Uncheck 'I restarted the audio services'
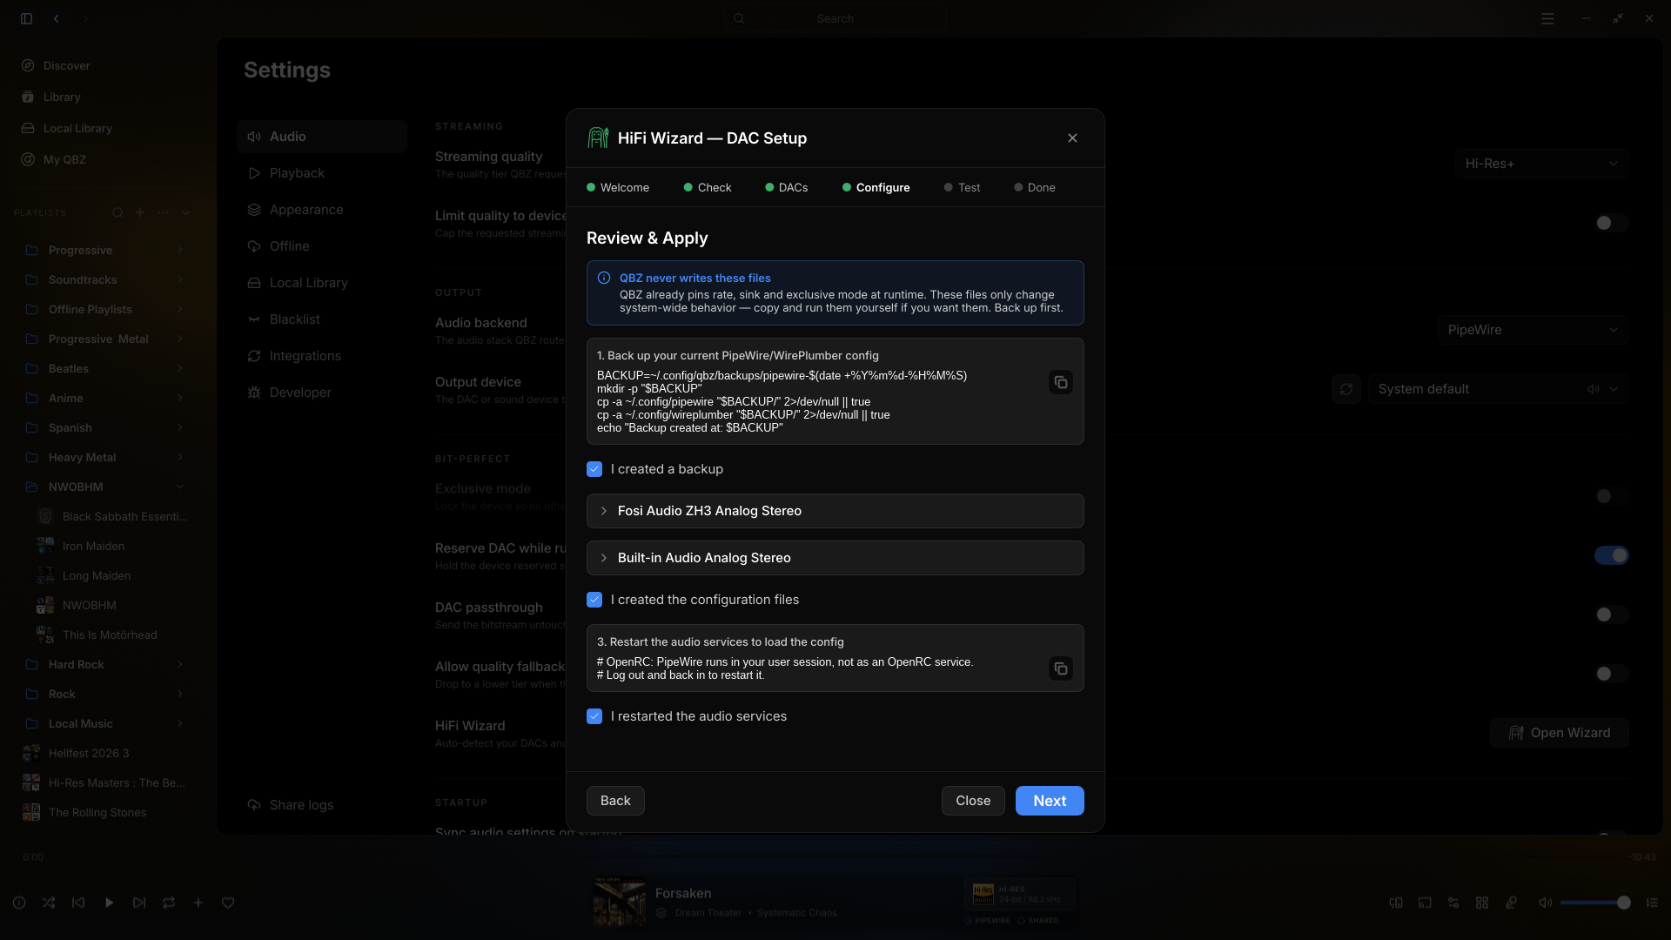 point(594,716)
